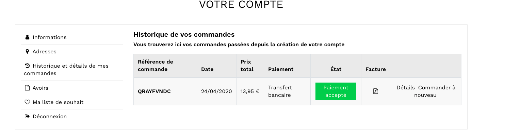Click the heart icon for wishlist
Screen dimensions: 505x140
tap(28, 102)
